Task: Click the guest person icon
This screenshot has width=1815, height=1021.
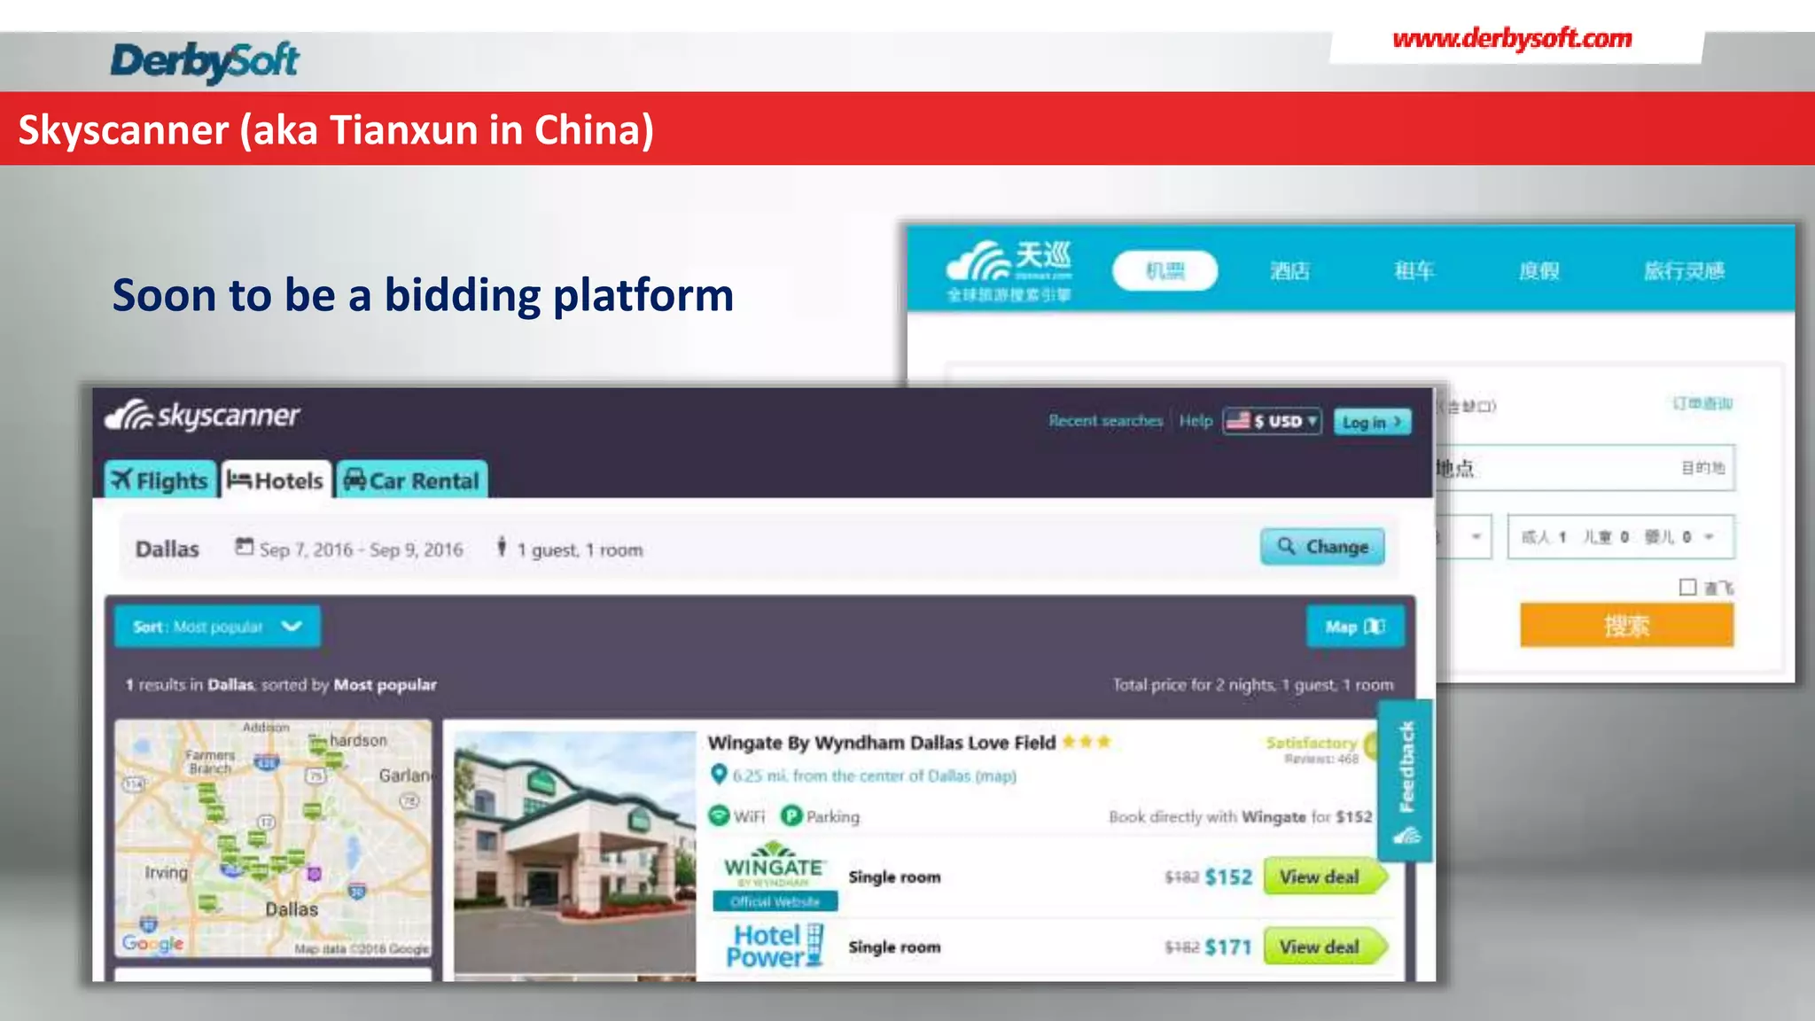Action: [x=502, y=547]
